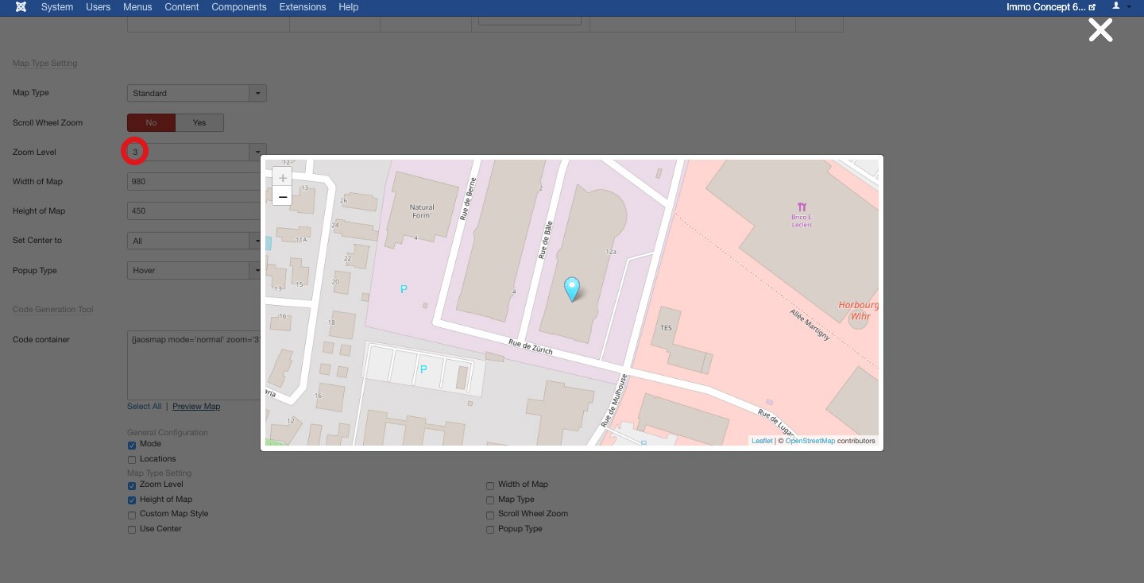Open the Zoom Level dropdown arrow
This screenshot has width=1144, height=583.
point(257,152)
